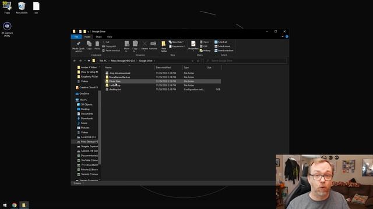Click the Recycle Bin desktop icon

pyautogui.click(x=22, y=8)
